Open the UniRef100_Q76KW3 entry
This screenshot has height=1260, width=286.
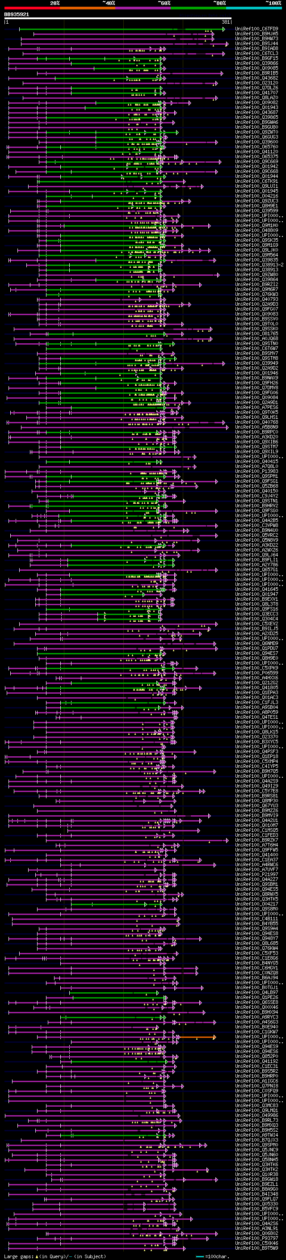click(257, 295)
